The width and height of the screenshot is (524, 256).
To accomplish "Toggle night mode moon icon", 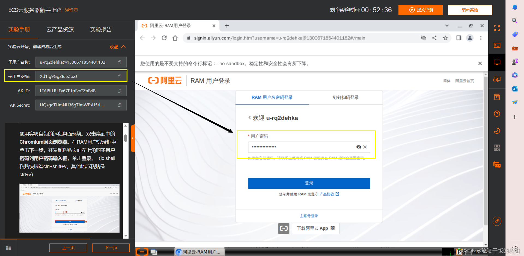I will [x=497, y=131].
